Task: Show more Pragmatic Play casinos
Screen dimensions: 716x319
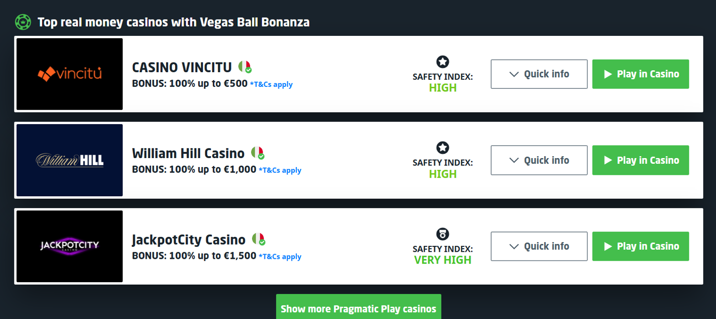Action: click(x=358, y=308)
